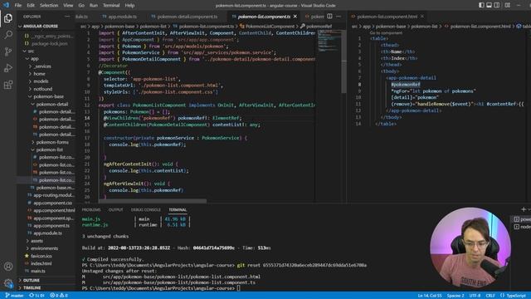Click the terminal command prompt line
Screen dimensions: 531x299
tap(161, 288)
